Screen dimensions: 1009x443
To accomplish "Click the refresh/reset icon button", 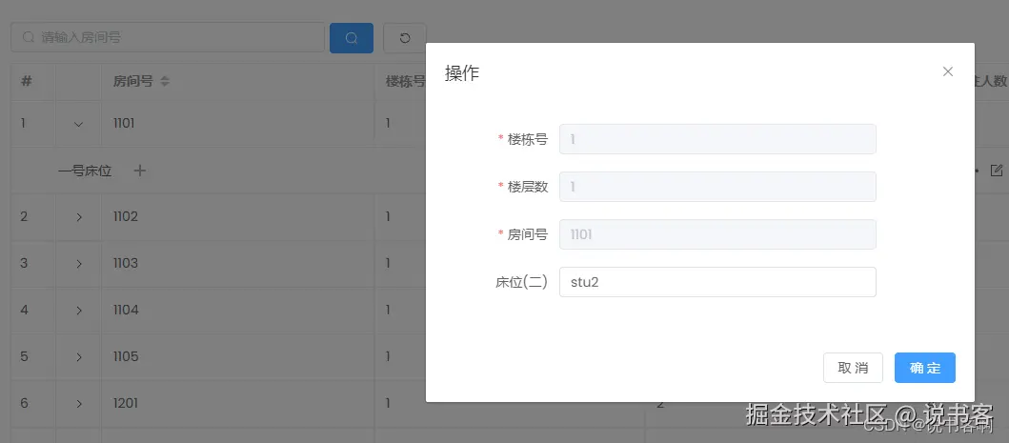I will click(405, 38).
